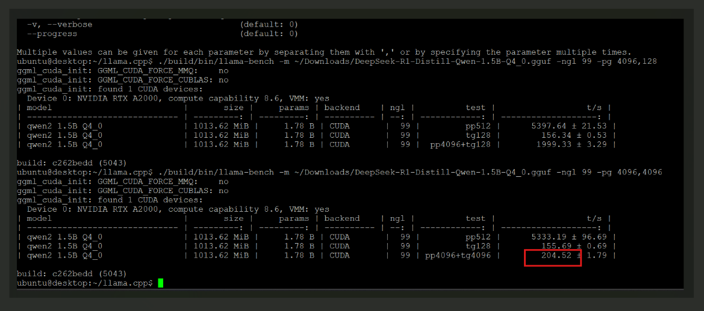704x311 pixels.
Task: Click 'tg128' in the row with 155.69
Action: coord(478,247)
